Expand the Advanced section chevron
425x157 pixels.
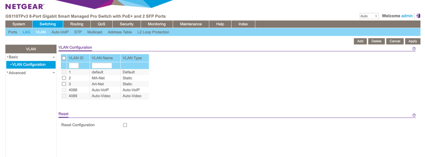pos(54,73)
